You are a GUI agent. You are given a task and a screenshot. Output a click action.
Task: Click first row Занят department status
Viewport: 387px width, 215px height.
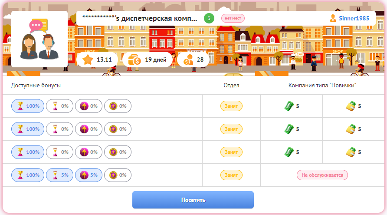[231, 106]
